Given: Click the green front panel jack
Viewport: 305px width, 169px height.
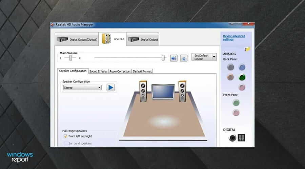Looking at the screenshot, I should 236,102.
